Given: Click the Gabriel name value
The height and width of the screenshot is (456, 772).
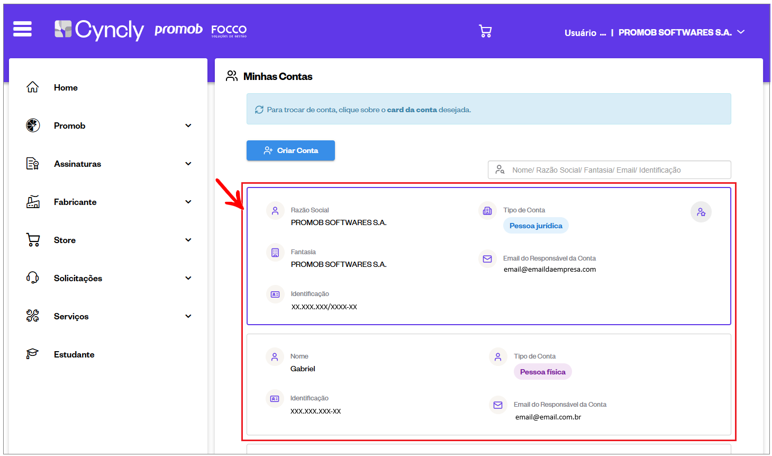Looking at the screenshot, I should pos(303,369).
